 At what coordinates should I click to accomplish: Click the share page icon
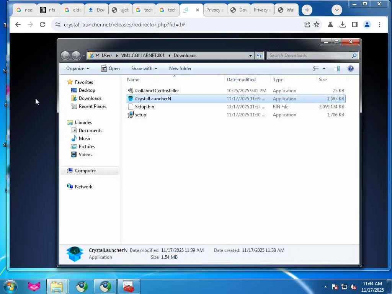click(307, 24)
